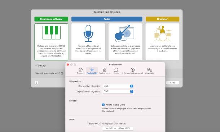
Task: Click the 0 ingressi MIDI rilevati text
Action: coord(114,124)
